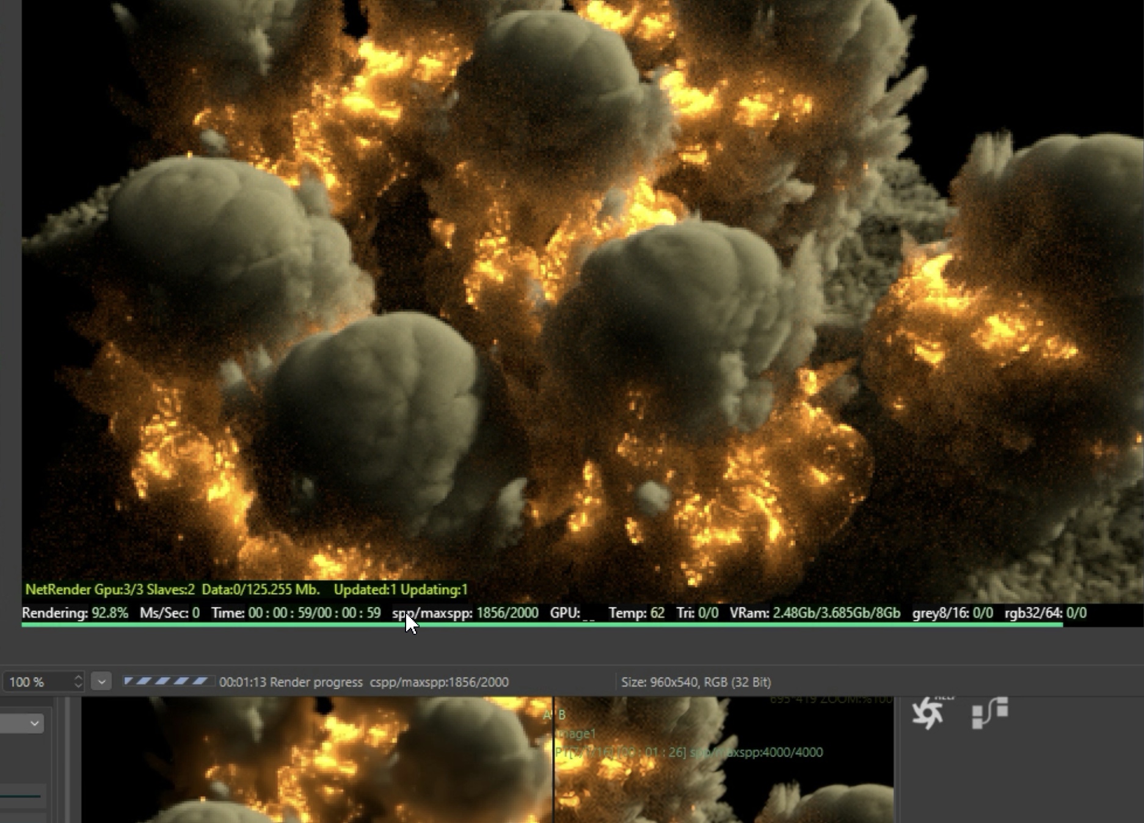Click the 'Data:0/125.255 Mb.' status text
1144x823 pixels.
click(x=261, y=590)
